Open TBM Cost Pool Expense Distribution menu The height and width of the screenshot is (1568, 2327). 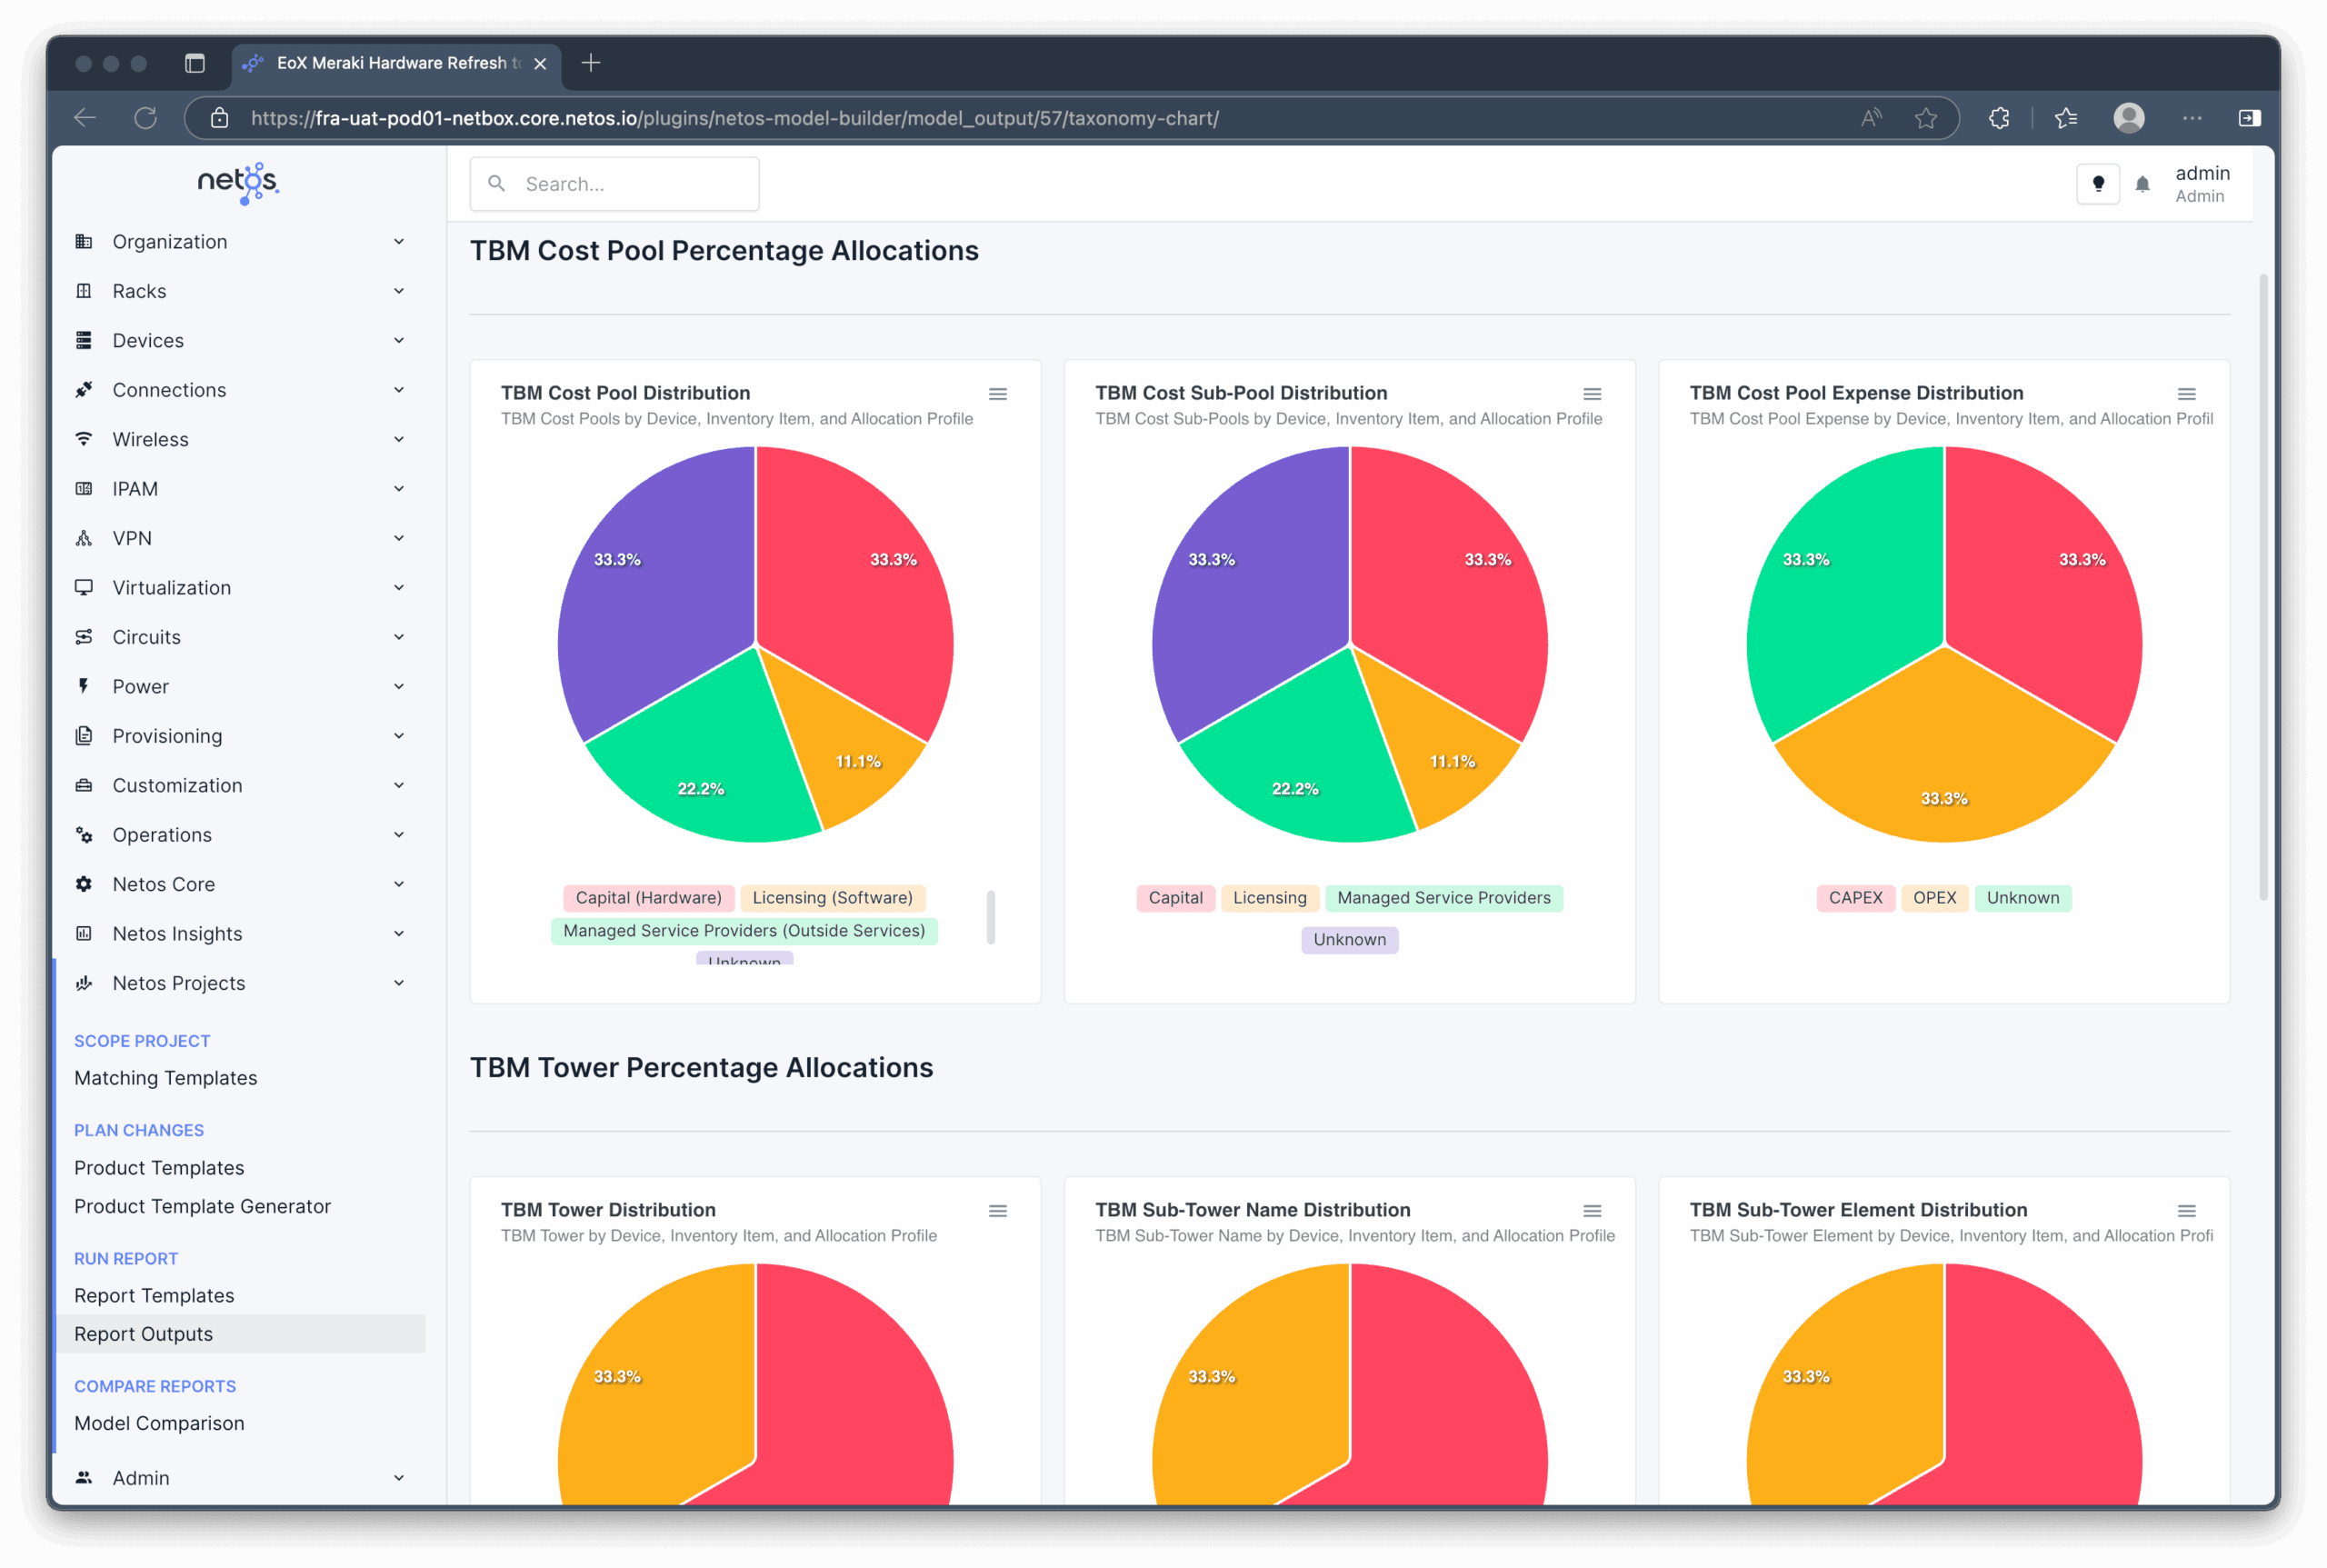pyautogui.click(x=2187, y=394)
